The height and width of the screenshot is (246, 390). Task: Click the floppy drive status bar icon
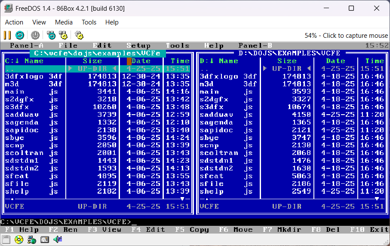[6, 240]
